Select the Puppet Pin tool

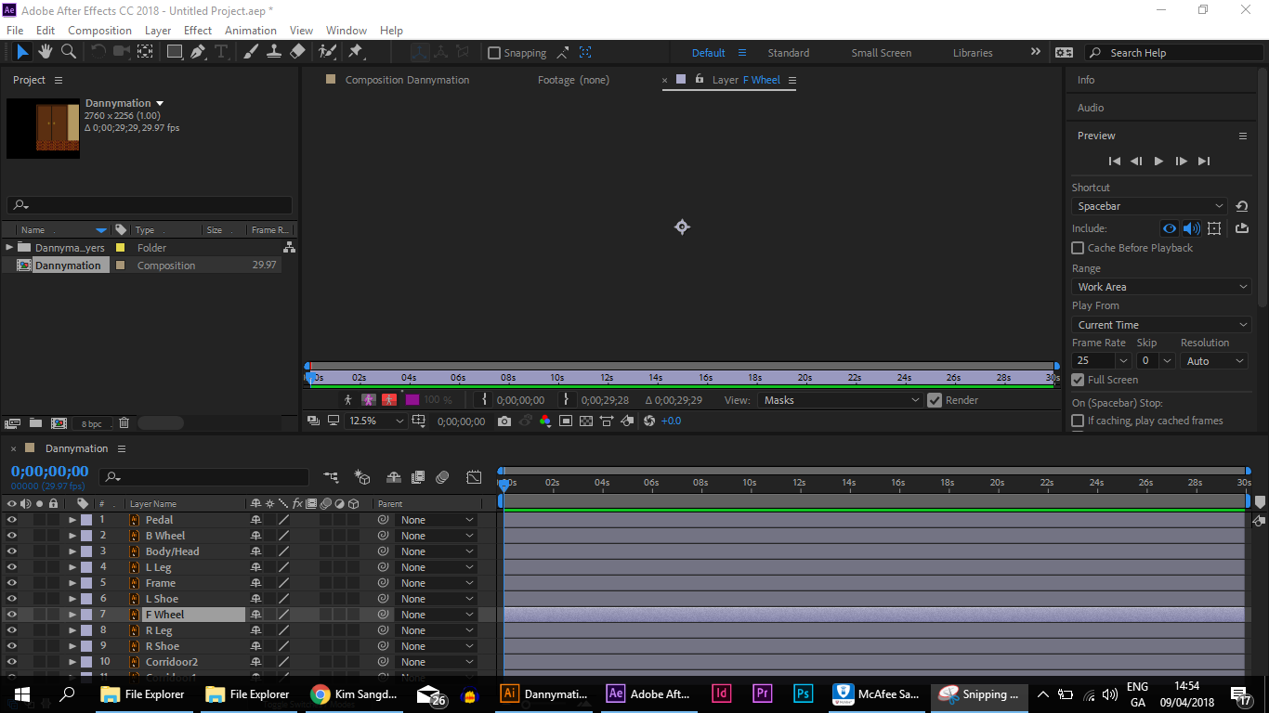click(356, 52)
